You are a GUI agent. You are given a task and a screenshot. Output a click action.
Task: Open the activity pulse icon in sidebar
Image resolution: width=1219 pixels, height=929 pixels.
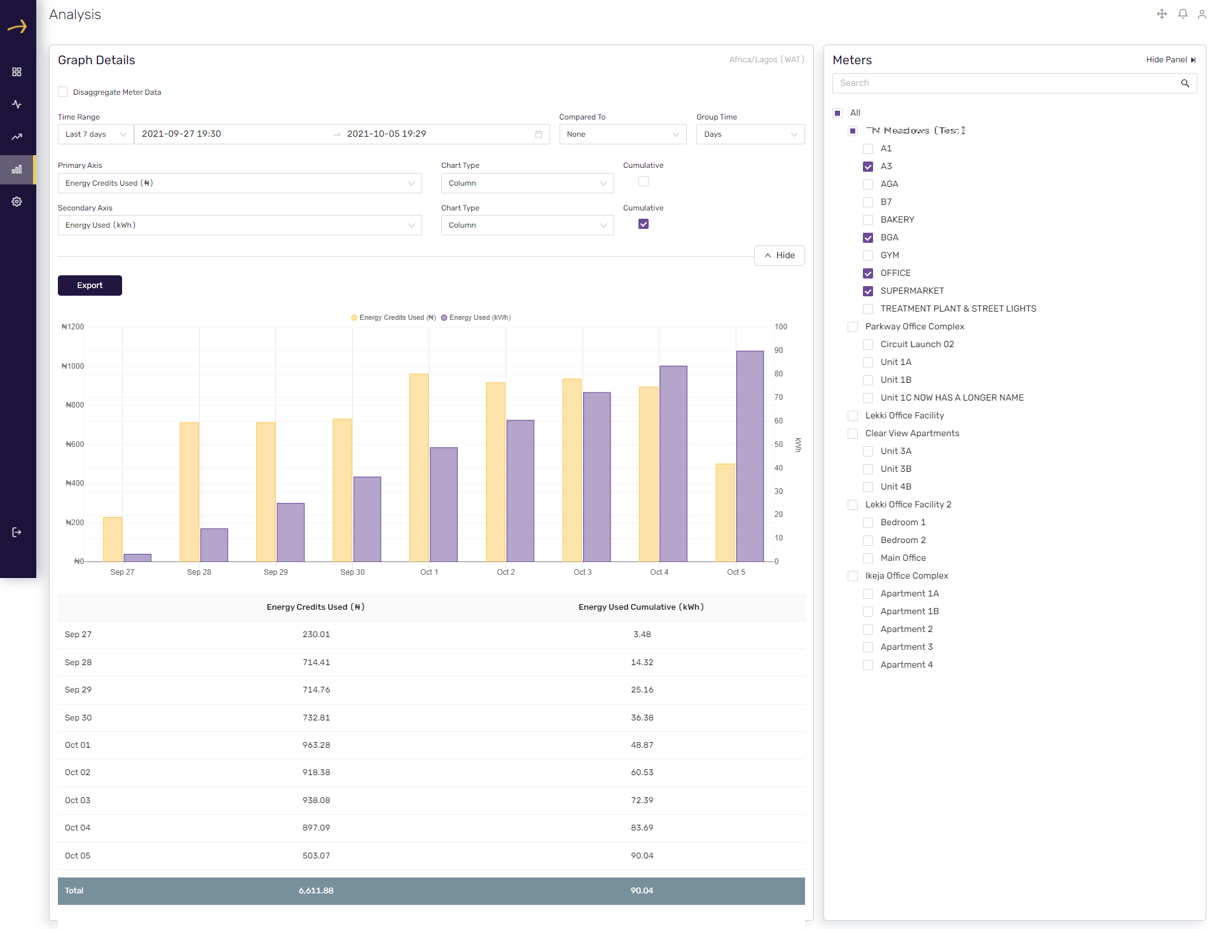coord(17,104)
